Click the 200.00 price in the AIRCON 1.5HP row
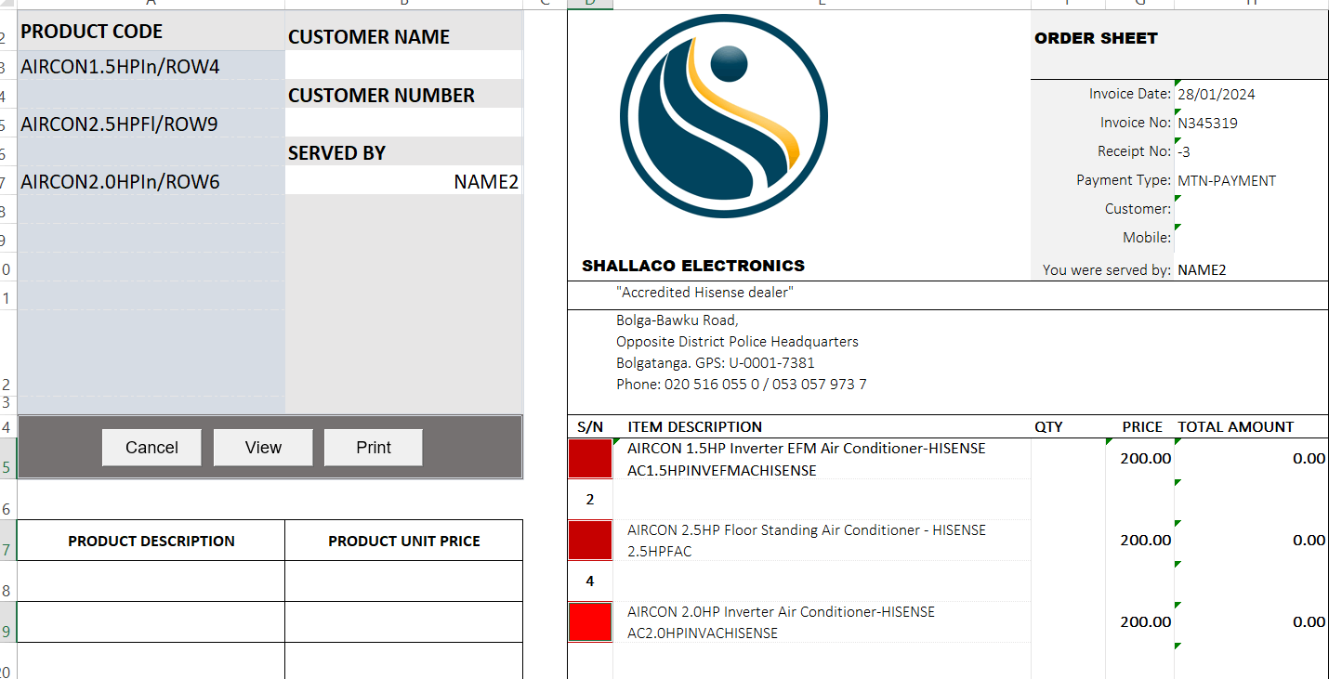Screen dimensions: 1329x679 [1146, 459]
